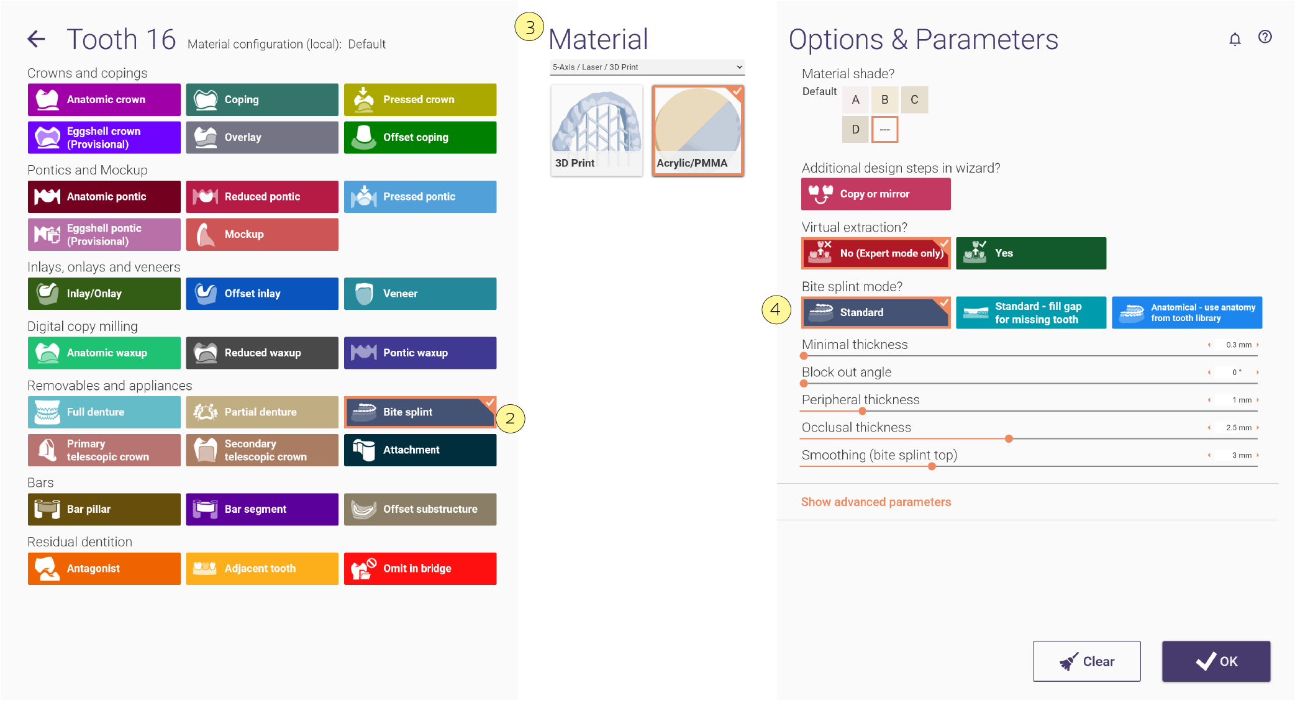Open the help question mark icon
Screen dimensions: 1295x701
pos(1265,37)
